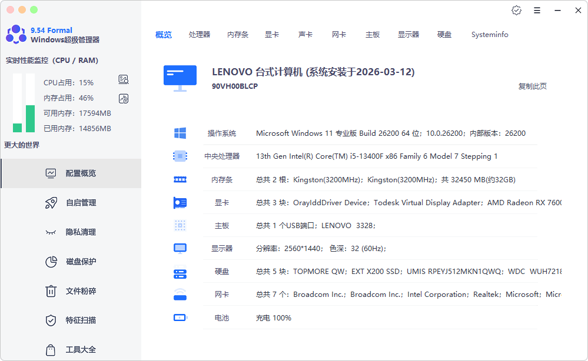Open the 内存条 tab
The height and width of the screenshot is (361, 588).
point(238,35)
